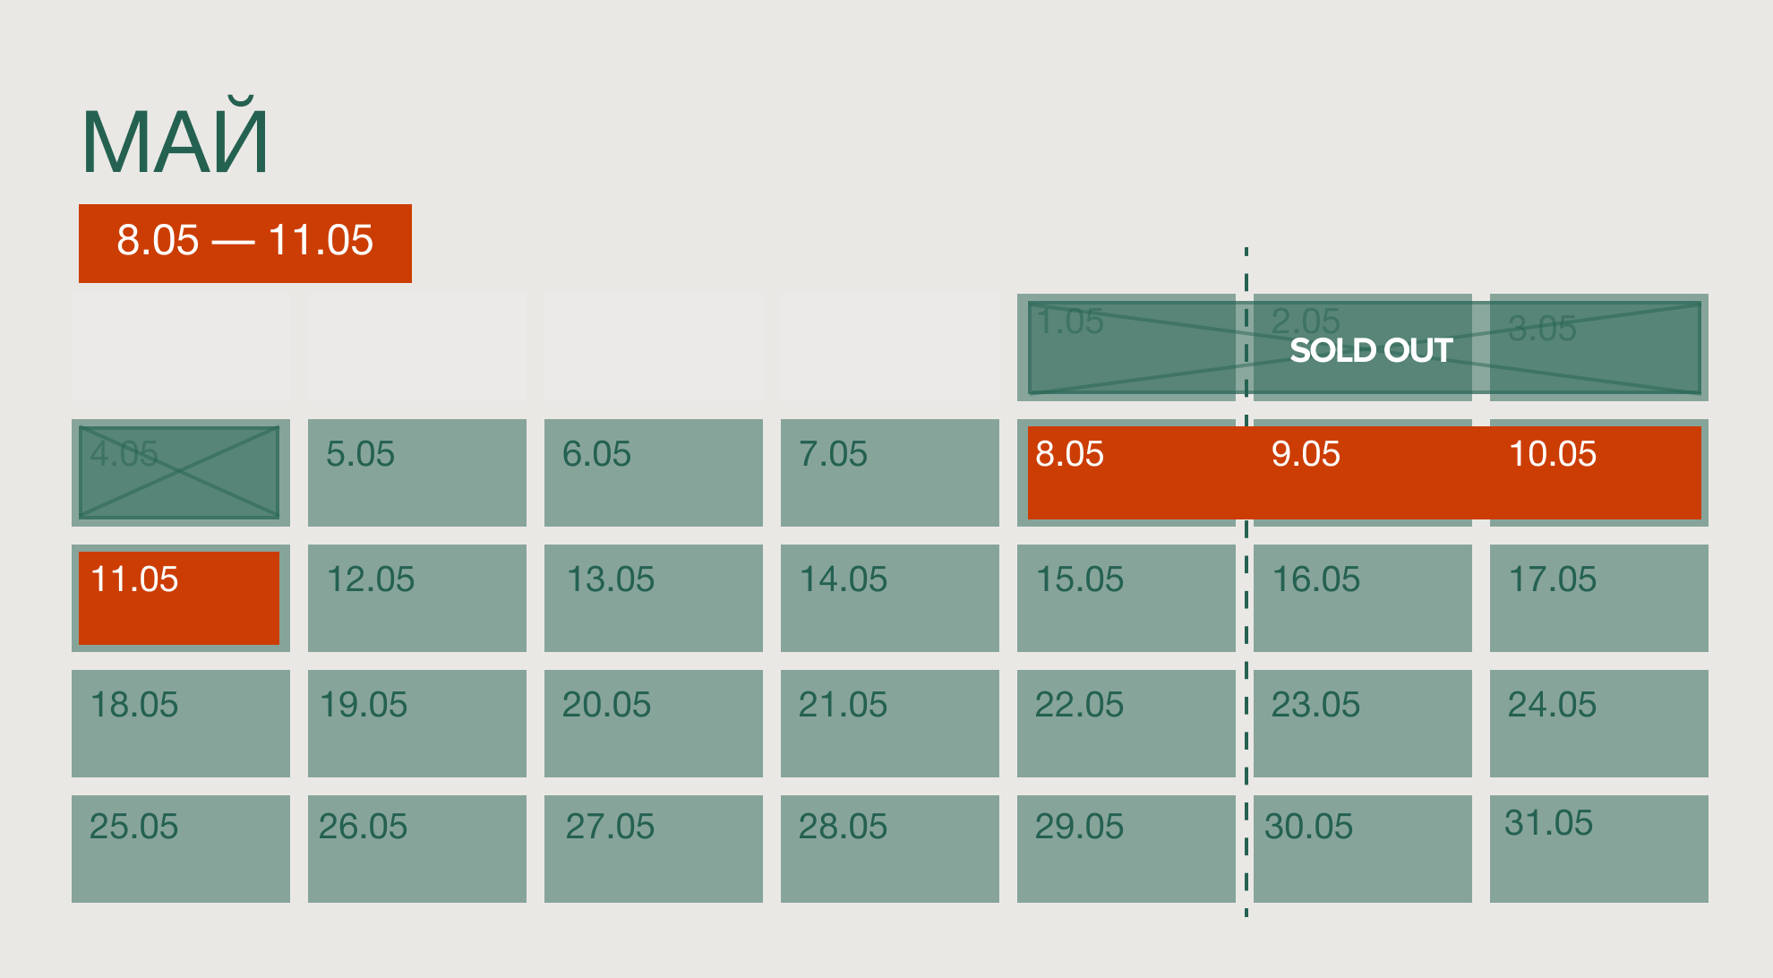1773x978 pixels.
Task: Select the 26.05 date cell
Action: click(416, 849)
